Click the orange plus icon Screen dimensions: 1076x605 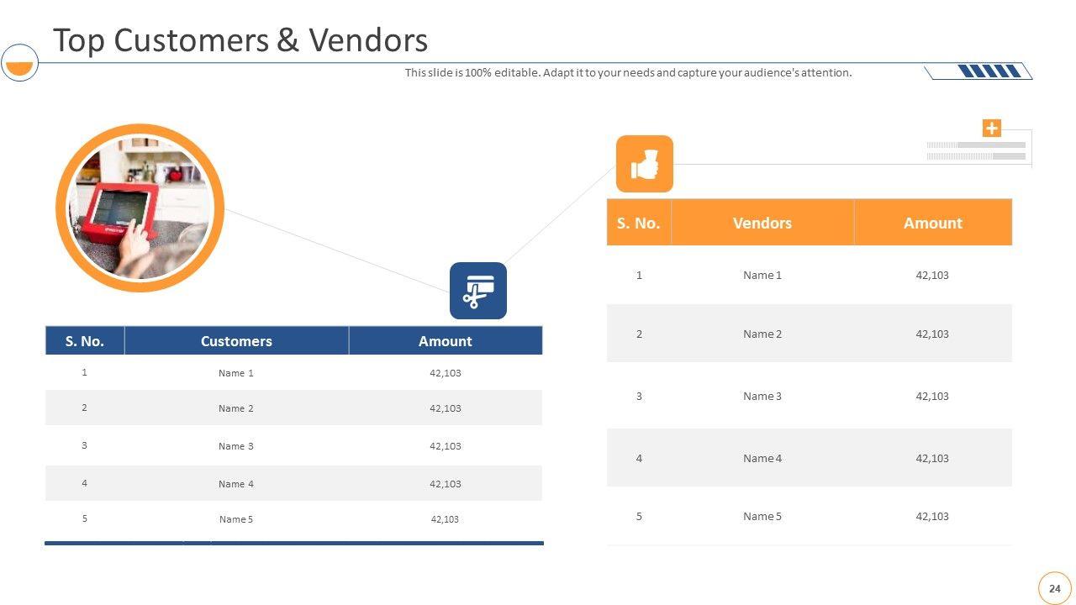click(992, 129)
